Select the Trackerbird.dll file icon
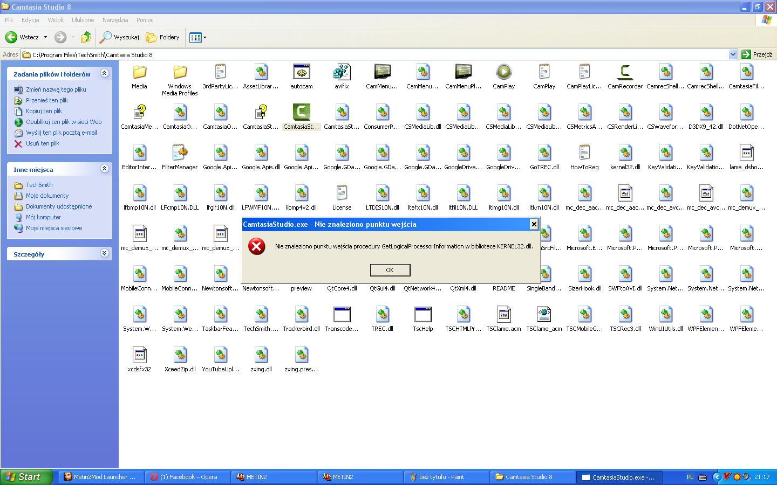This screenshot has width=777, height=485. click(x=301, y=314)
